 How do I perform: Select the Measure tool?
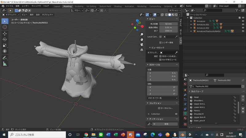5,64
